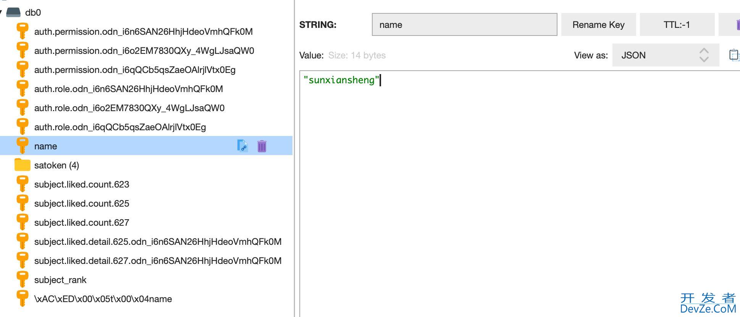This screenshot has height=317, width=740.
Task: Click the TTL:-1 button
Action: click(677, 24)
